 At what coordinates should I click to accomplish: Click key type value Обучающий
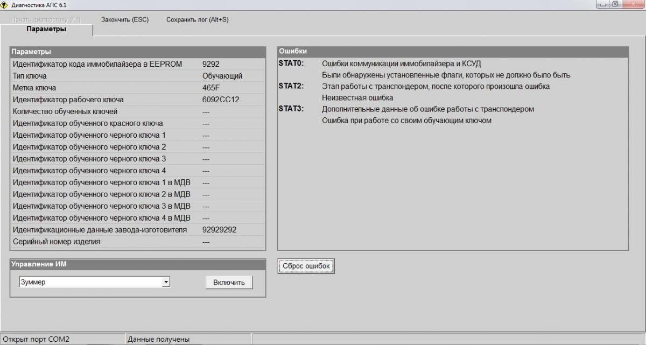point(222,76)
